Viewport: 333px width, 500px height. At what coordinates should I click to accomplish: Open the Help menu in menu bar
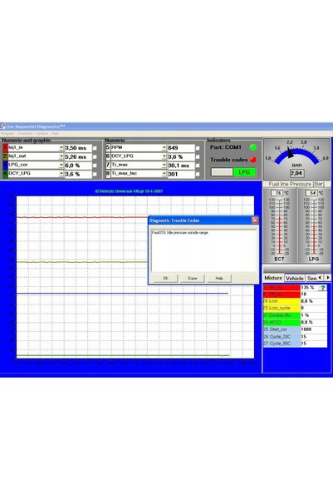point(55,134)
